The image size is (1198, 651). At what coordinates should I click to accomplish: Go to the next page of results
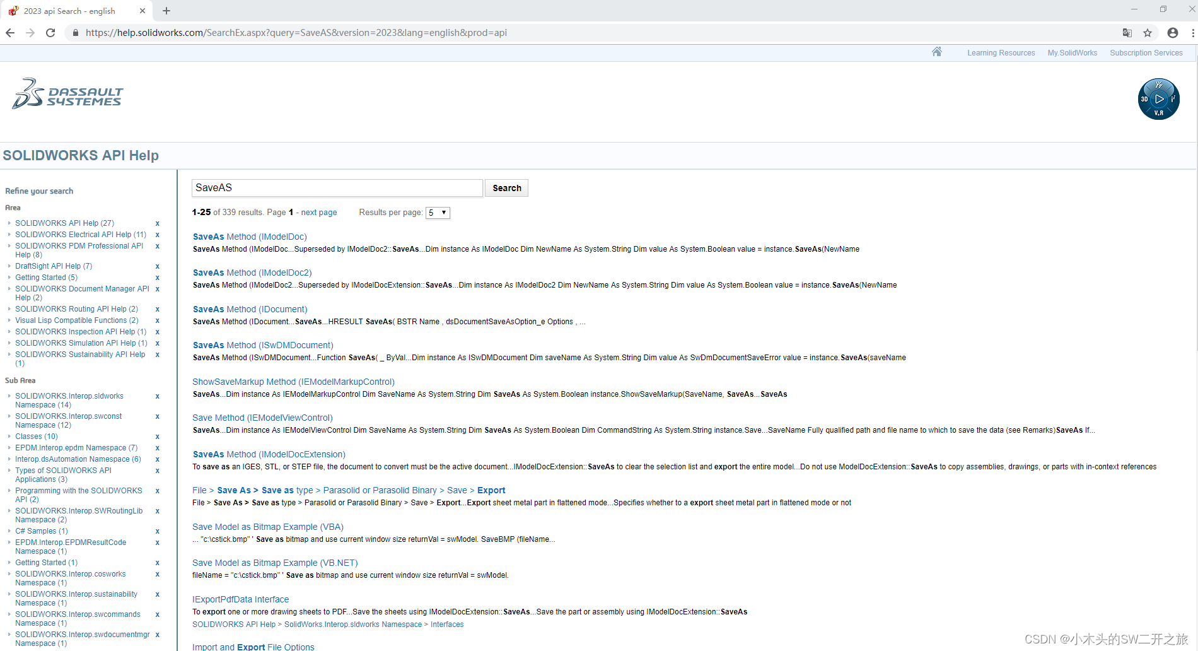(319, 213)
